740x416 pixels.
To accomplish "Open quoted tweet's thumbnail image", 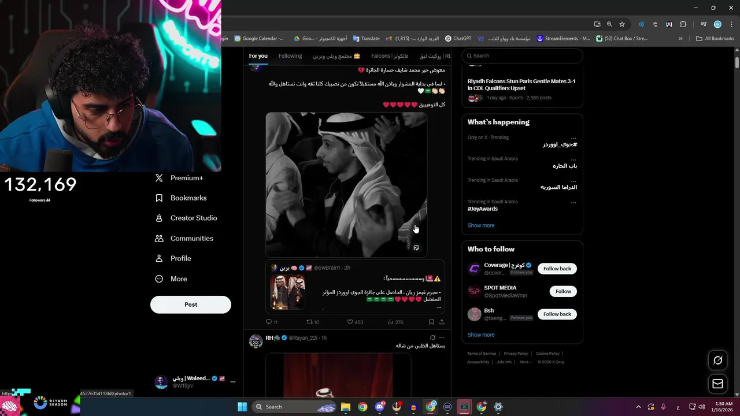I will [x=287, y=292].
